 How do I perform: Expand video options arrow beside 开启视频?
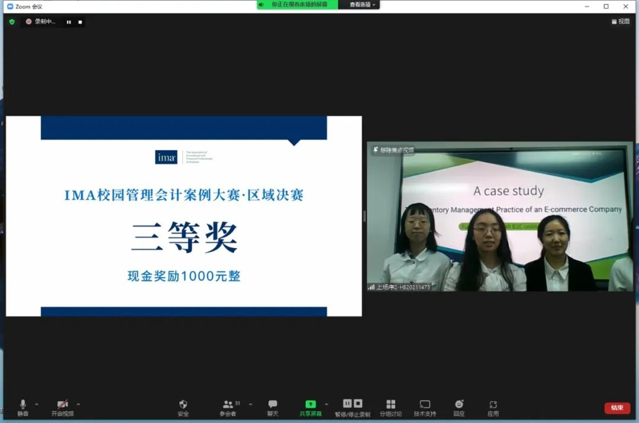click(x=78, y=405)
